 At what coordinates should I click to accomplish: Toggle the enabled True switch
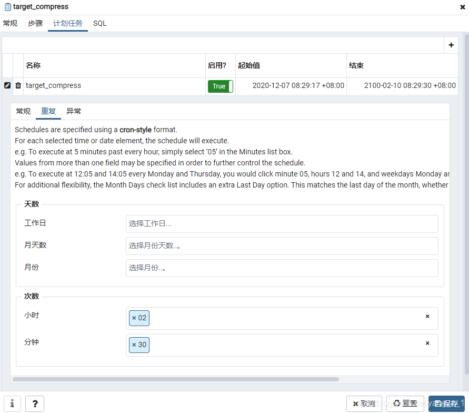point(221,86)
